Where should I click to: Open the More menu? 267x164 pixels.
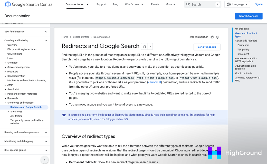(170, 4)
